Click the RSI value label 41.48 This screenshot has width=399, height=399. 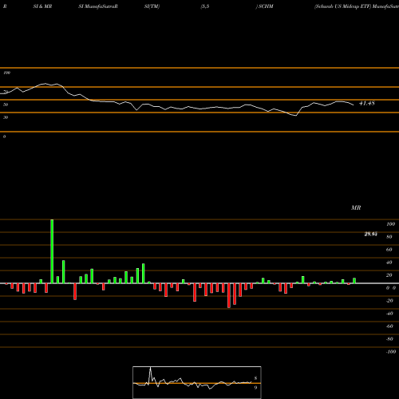[x=367, y=103]
